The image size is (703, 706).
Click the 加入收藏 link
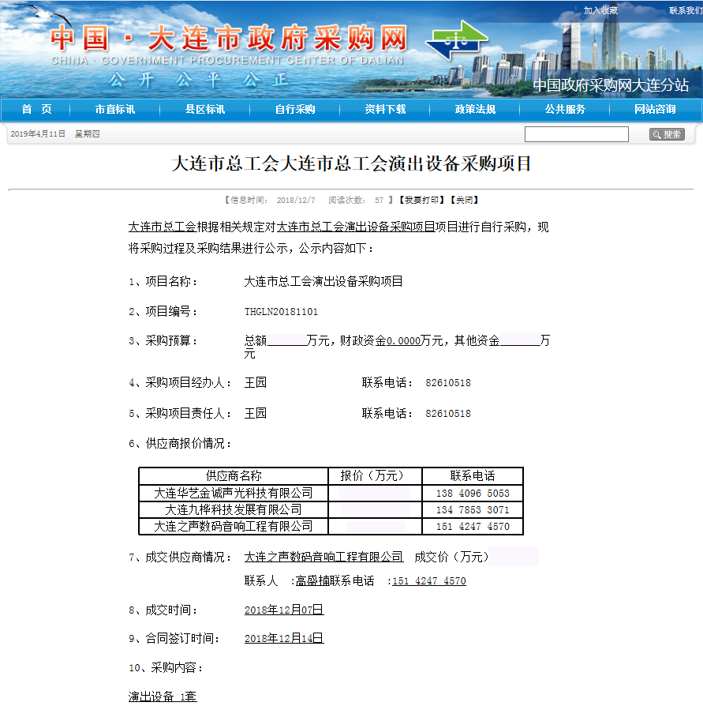point(600,10)
